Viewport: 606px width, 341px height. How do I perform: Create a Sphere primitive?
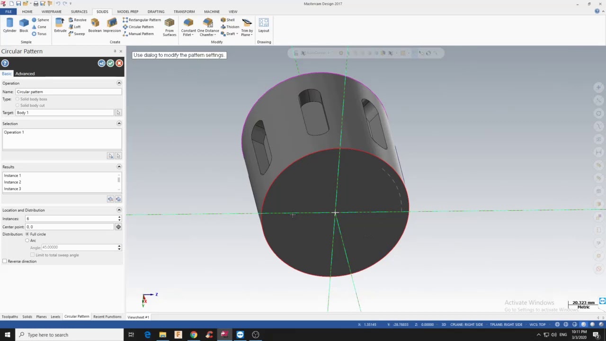click(40, 20)
